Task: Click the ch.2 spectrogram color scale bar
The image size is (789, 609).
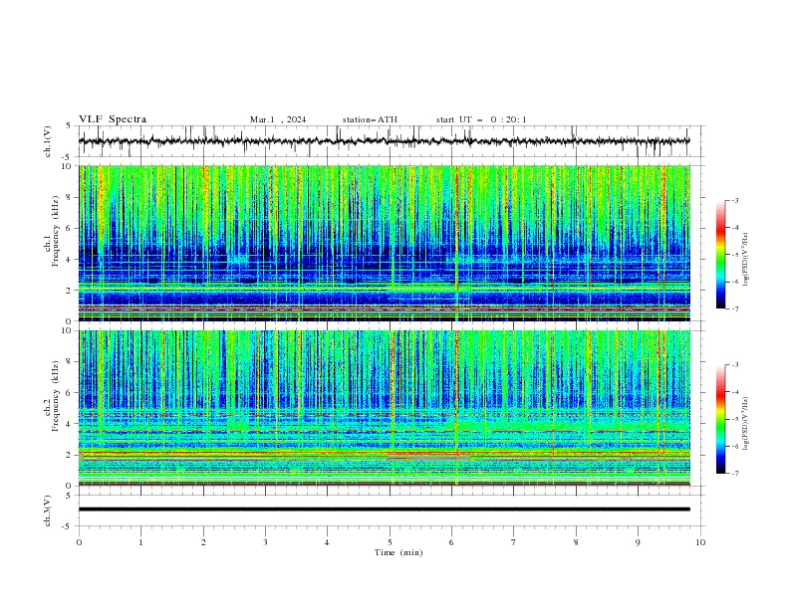Action: [720, 419]
